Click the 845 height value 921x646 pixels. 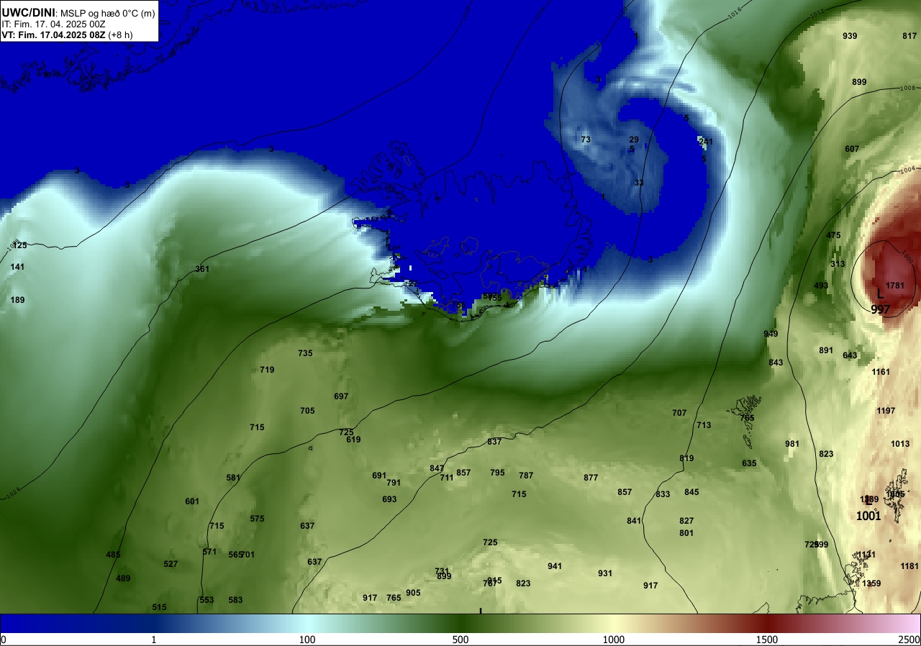pos(691,492)
